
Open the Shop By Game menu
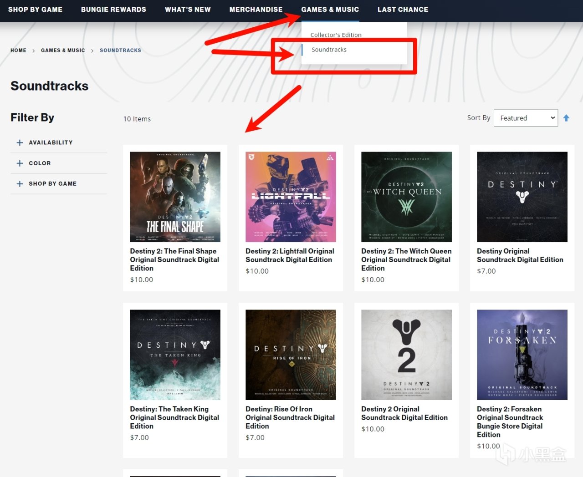[36, 9]
